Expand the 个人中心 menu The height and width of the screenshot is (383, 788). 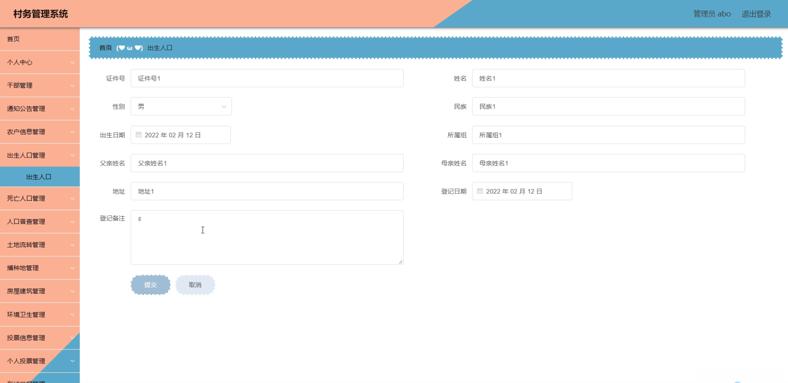40,62
